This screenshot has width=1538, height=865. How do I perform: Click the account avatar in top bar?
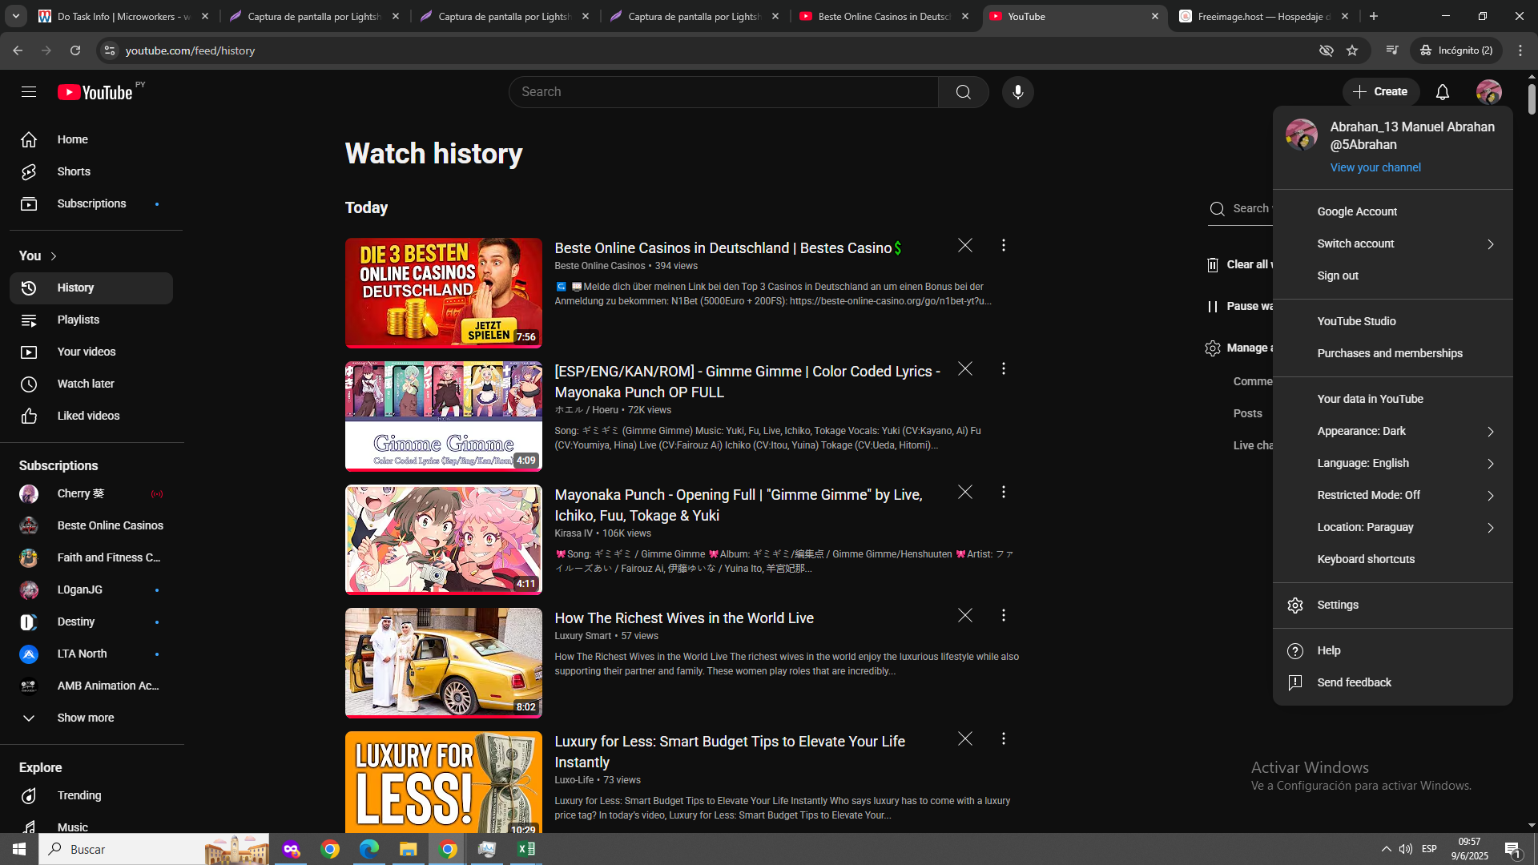1489,92
